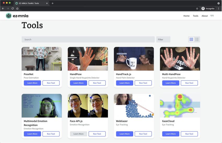Open the Home nav item
This screenshot has height=143, width=222.
pyautogui.click(x=186, y=16)
